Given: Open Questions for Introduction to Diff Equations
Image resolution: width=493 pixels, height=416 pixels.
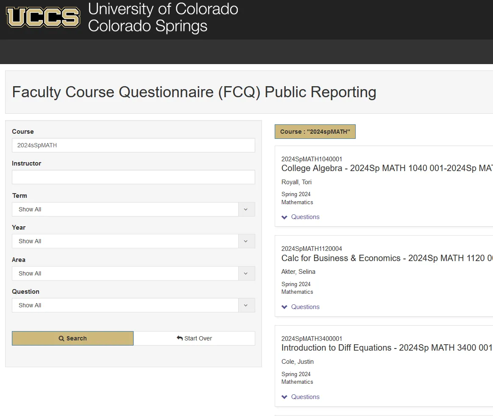Looking at the screenshot, I should click(304, 396).
